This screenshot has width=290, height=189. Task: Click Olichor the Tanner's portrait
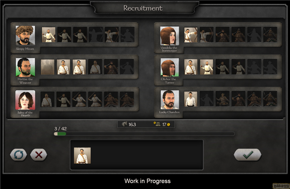(170, 67)
